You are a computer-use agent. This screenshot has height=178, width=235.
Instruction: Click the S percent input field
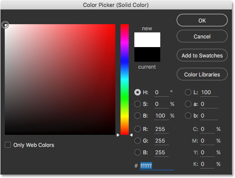pos(162,104)
